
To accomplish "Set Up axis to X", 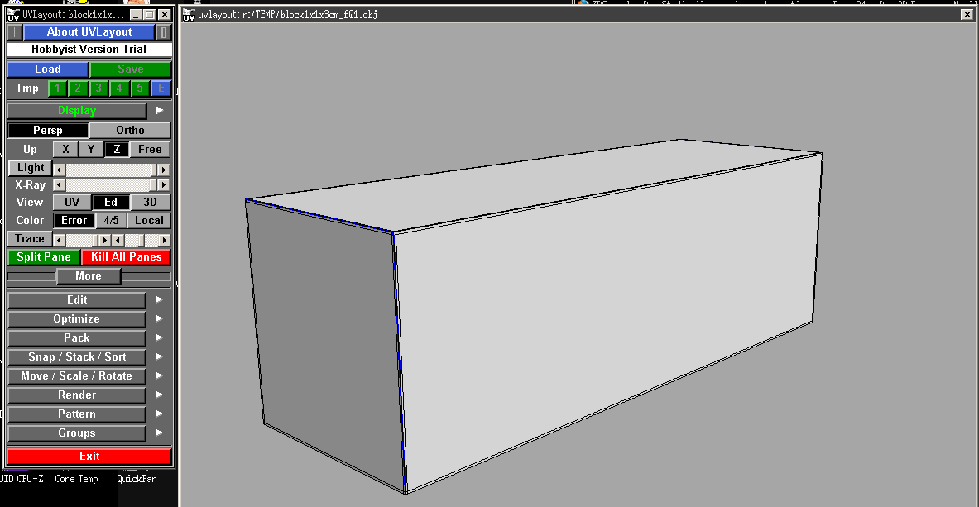I will (65, 149).
